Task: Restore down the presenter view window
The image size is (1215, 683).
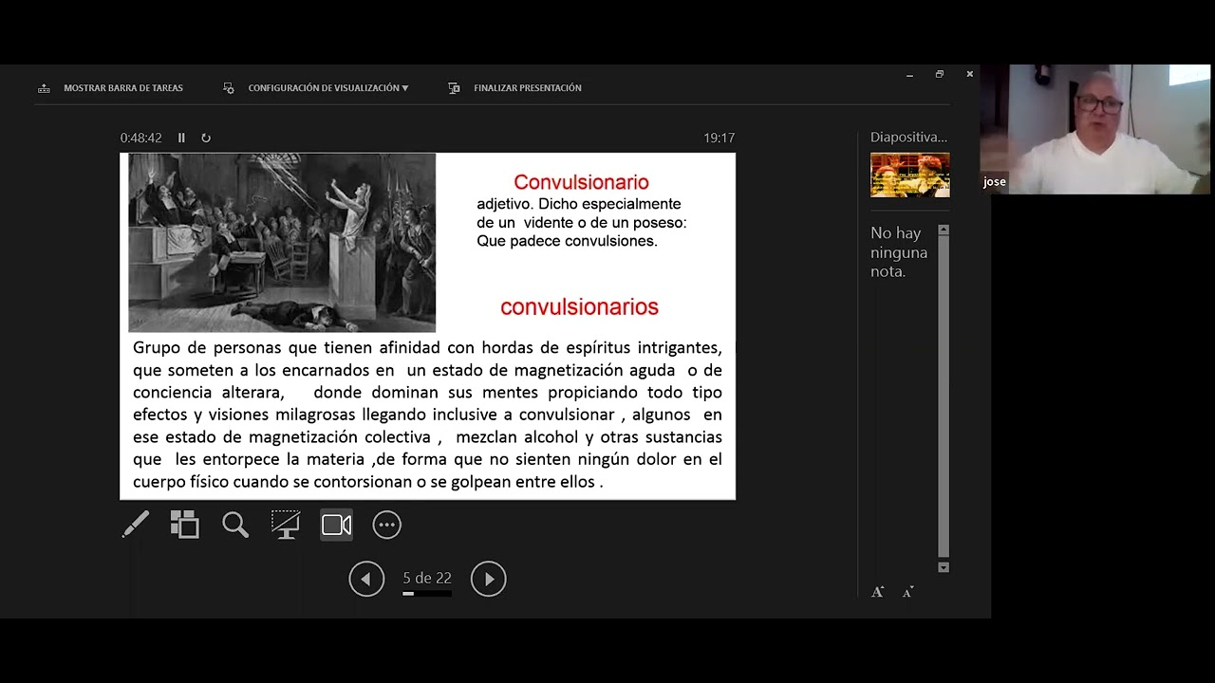Action: 940,74
